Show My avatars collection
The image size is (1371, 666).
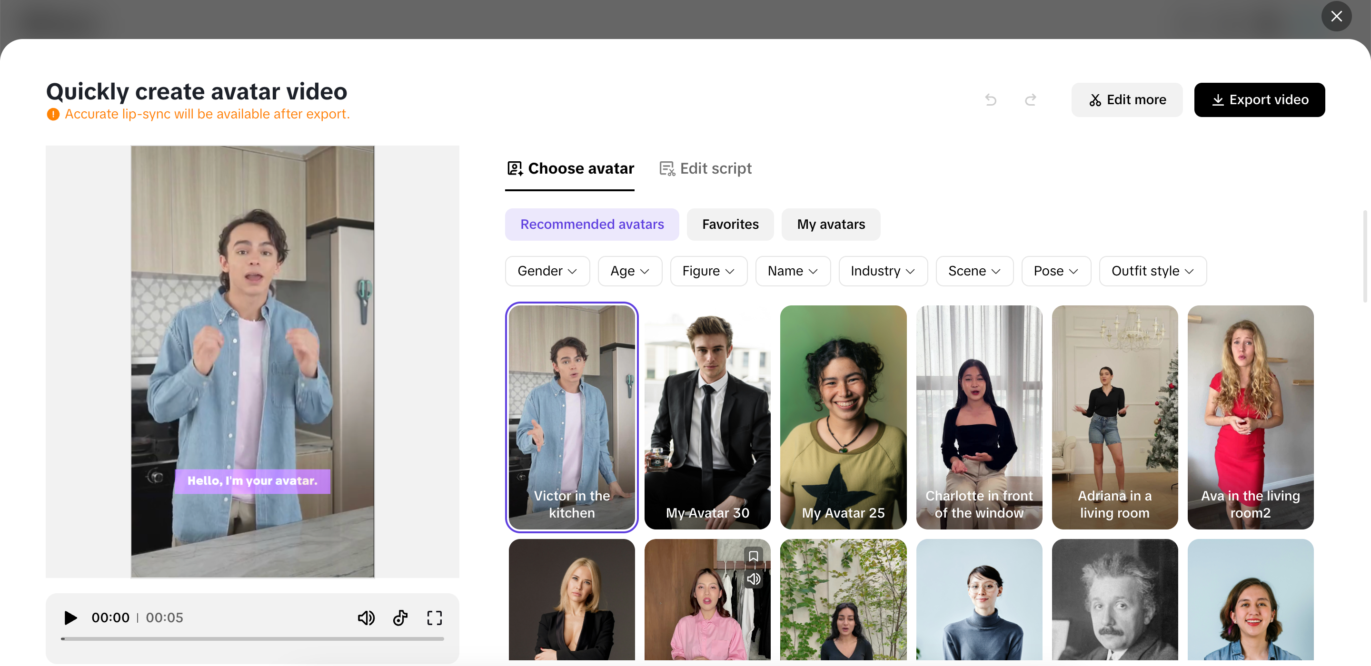click(x=830, y=224)
